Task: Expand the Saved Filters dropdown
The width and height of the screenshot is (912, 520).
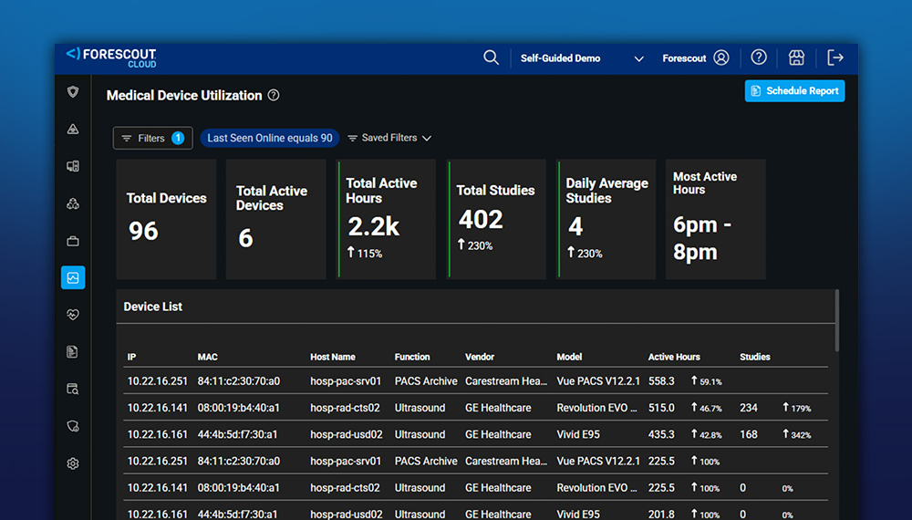Action: click(389, 138)
